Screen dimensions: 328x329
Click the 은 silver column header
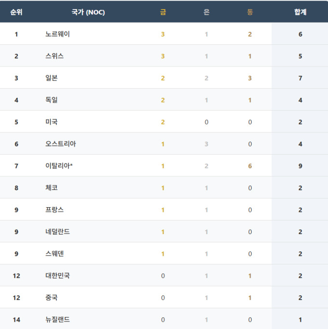(x=206, y=12)
